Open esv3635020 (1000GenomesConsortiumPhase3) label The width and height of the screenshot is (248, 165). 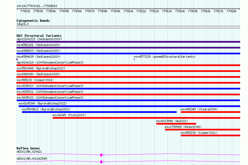click(x=50, y=86)
